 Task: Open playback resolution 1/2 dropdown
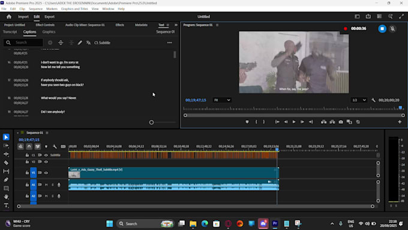(x=359, y=100)
